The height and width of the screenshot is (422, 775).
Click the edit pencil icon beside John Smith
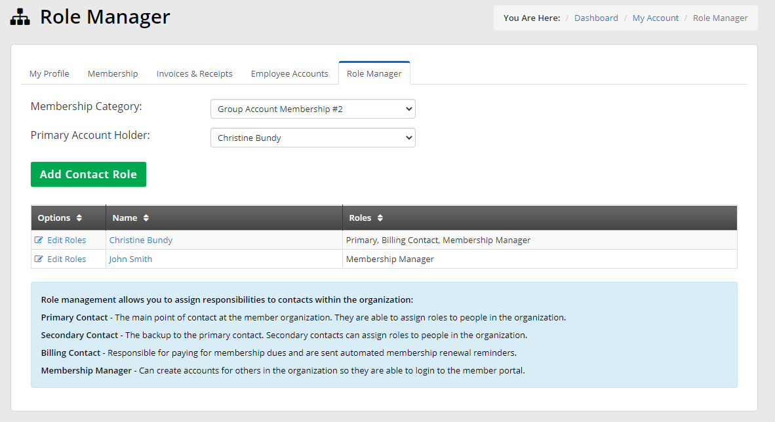tap(39, 259)
